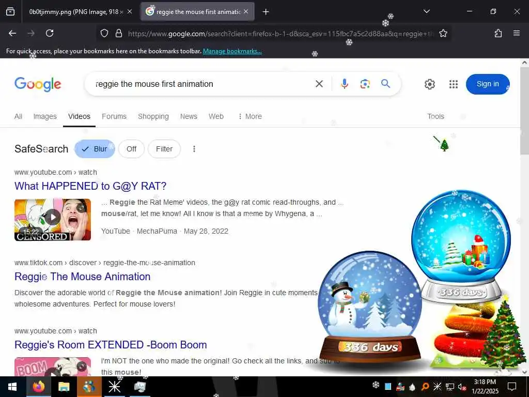Viewport: 529px width, 397px height.
Task: Close the reggie the mouse search tab
Action: 246,12
